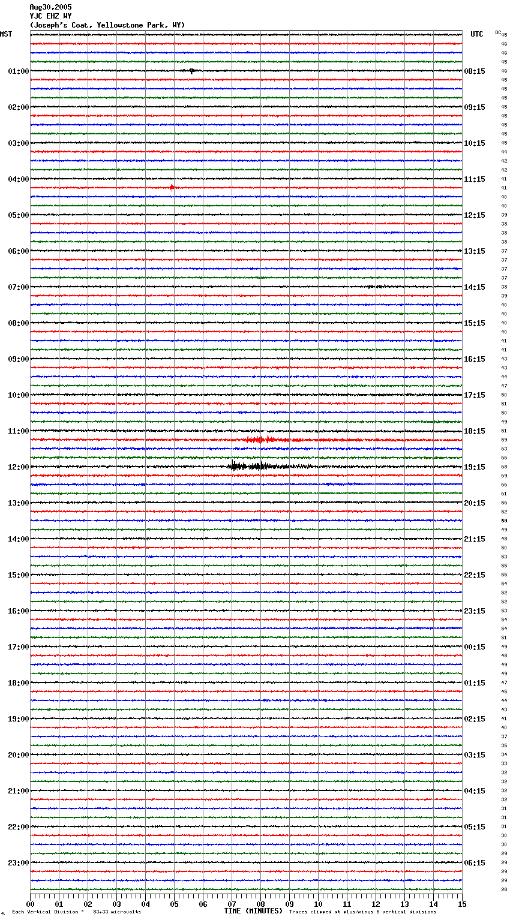Click the 13:15 UTC time label
The image size is (510, 920).
click(x=475, y=251)
